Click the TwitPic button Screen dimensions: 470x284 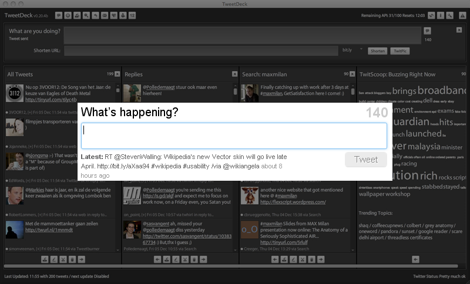[400, 51]
